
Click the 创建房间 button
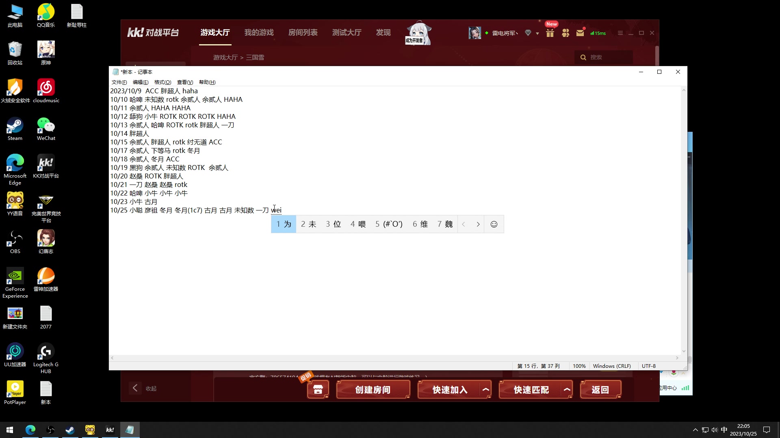point(373,389)
